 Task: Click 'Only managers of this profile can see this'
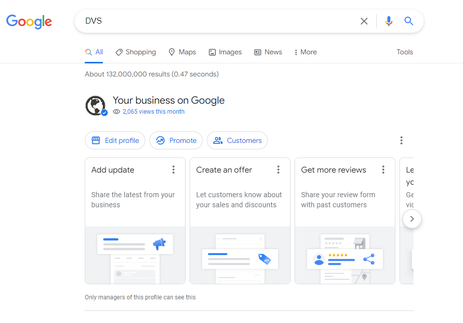140,297
